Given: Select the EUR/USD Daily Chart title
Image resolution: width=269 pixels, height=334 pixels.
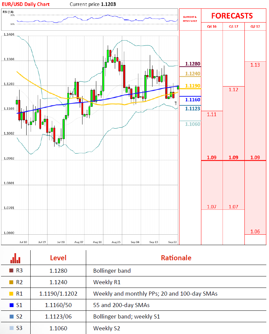Looking at the screenshot, I should pos(26,4).
